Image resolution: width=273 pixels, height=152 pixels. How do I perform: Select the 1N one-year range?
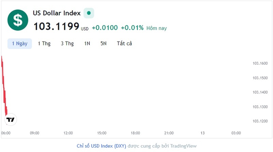pyautogui.click(x=87, y=44)
